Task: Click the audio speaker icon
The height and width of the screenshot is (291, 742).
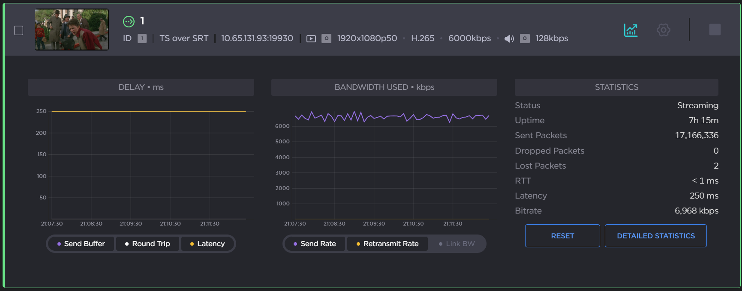Action: click(509, 39)
